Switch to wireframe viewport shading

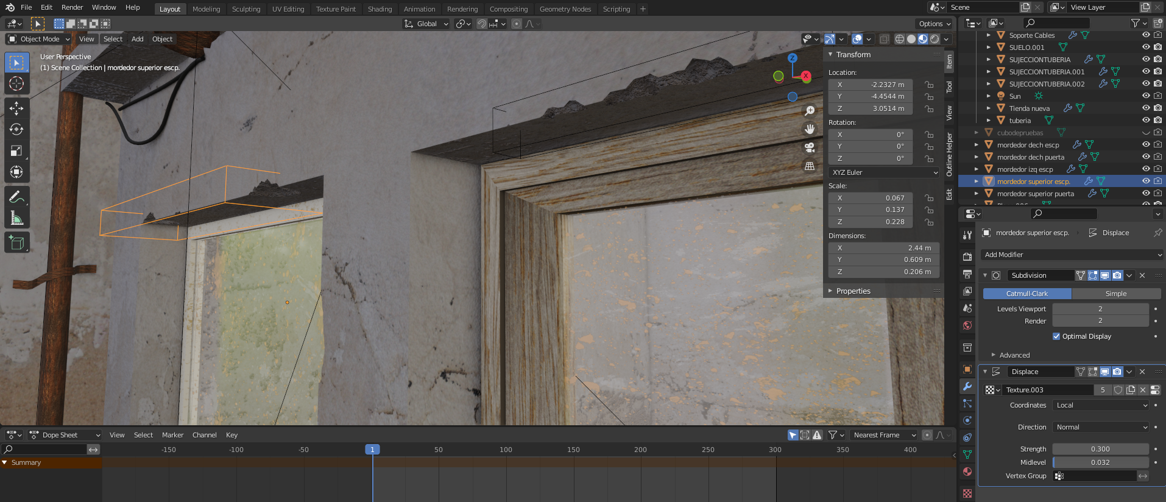(x=900, y=39)
